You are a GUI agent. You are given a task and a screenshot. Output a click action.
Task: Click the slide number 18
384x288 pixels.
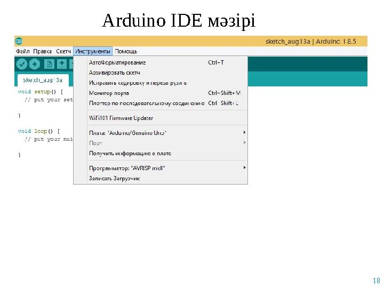376,281
